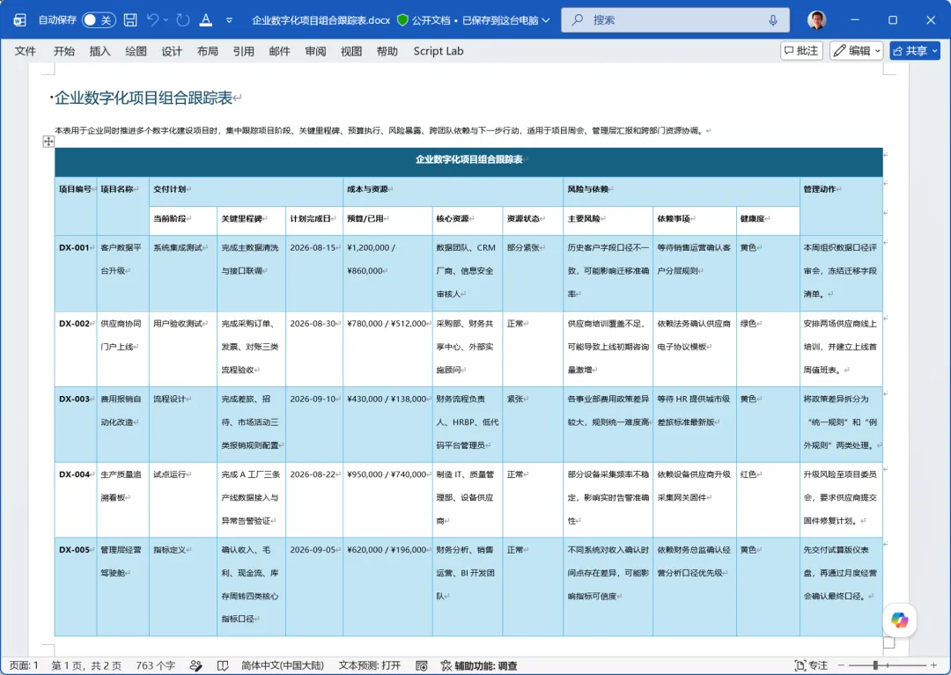Click the 批注 comments button
The height and width of the screenshot is (675, 951).
pos(801,51)
